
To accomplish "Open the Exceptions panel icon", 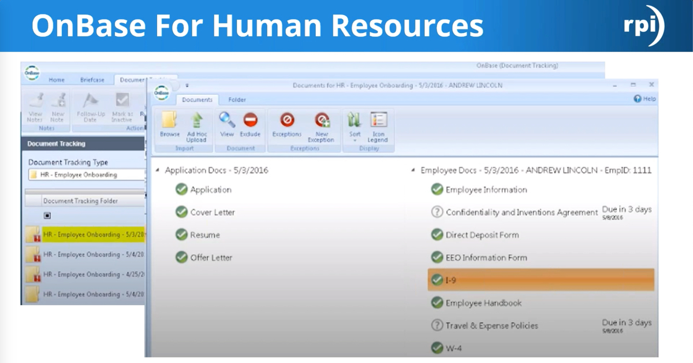I will (286, 124).
